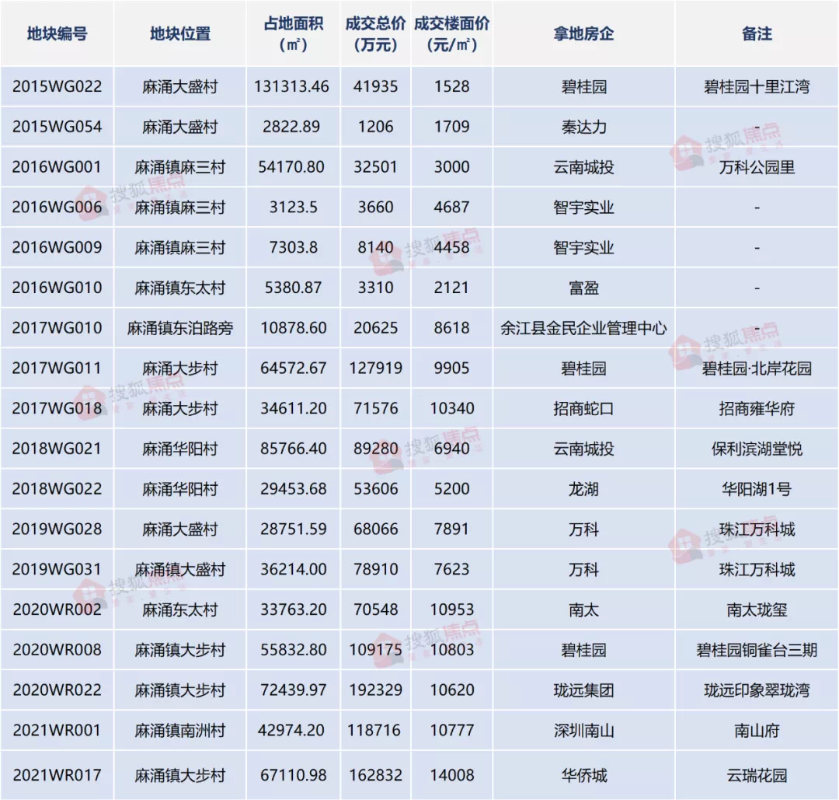Click the 地块位置 column header
Screen dimensions: 839x800
180,33
